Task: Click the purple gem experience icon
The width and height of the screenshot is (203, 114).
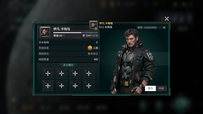Action: click(84, 35)
